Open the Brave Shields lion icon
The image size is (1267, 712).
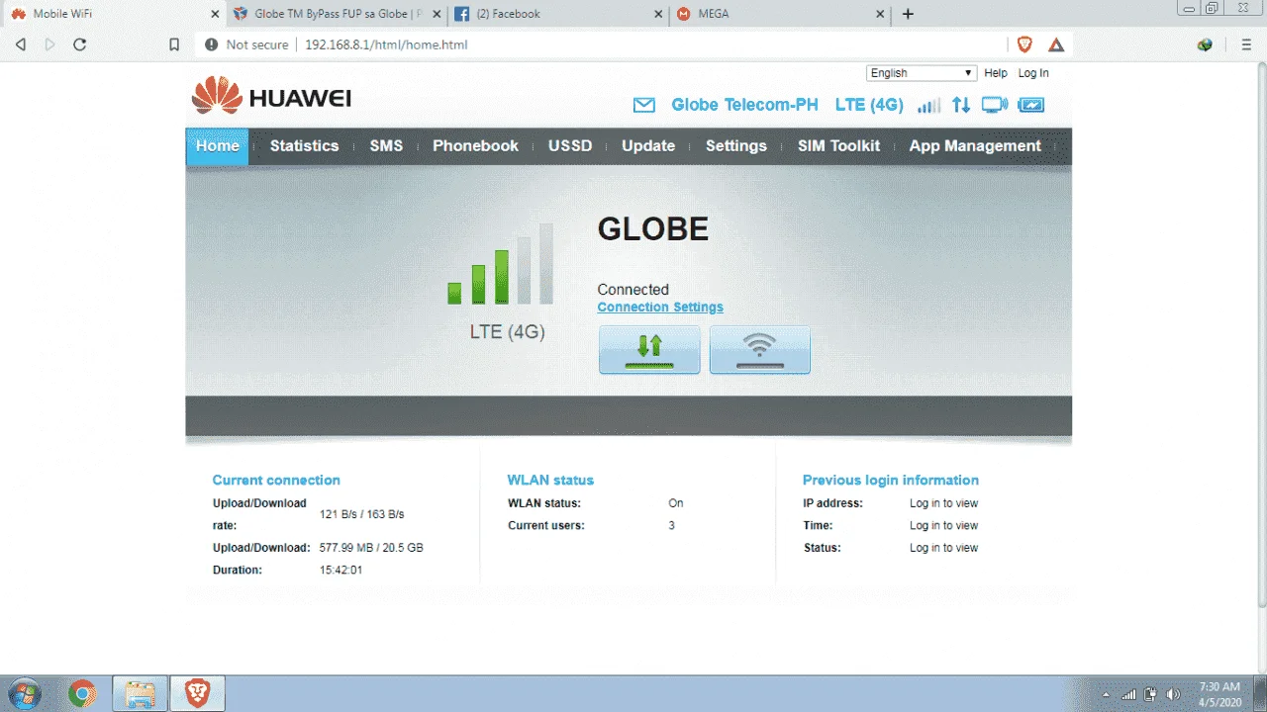pyautogui.click(x=1024, y=44)
